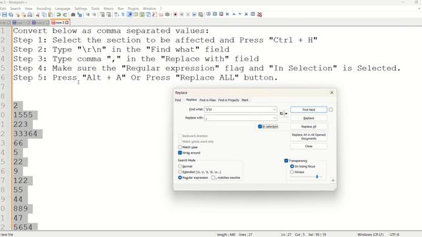This screenshot has height=237, width=422.
Task: Adjust the transparency slider handle
Action: (317, 176)
